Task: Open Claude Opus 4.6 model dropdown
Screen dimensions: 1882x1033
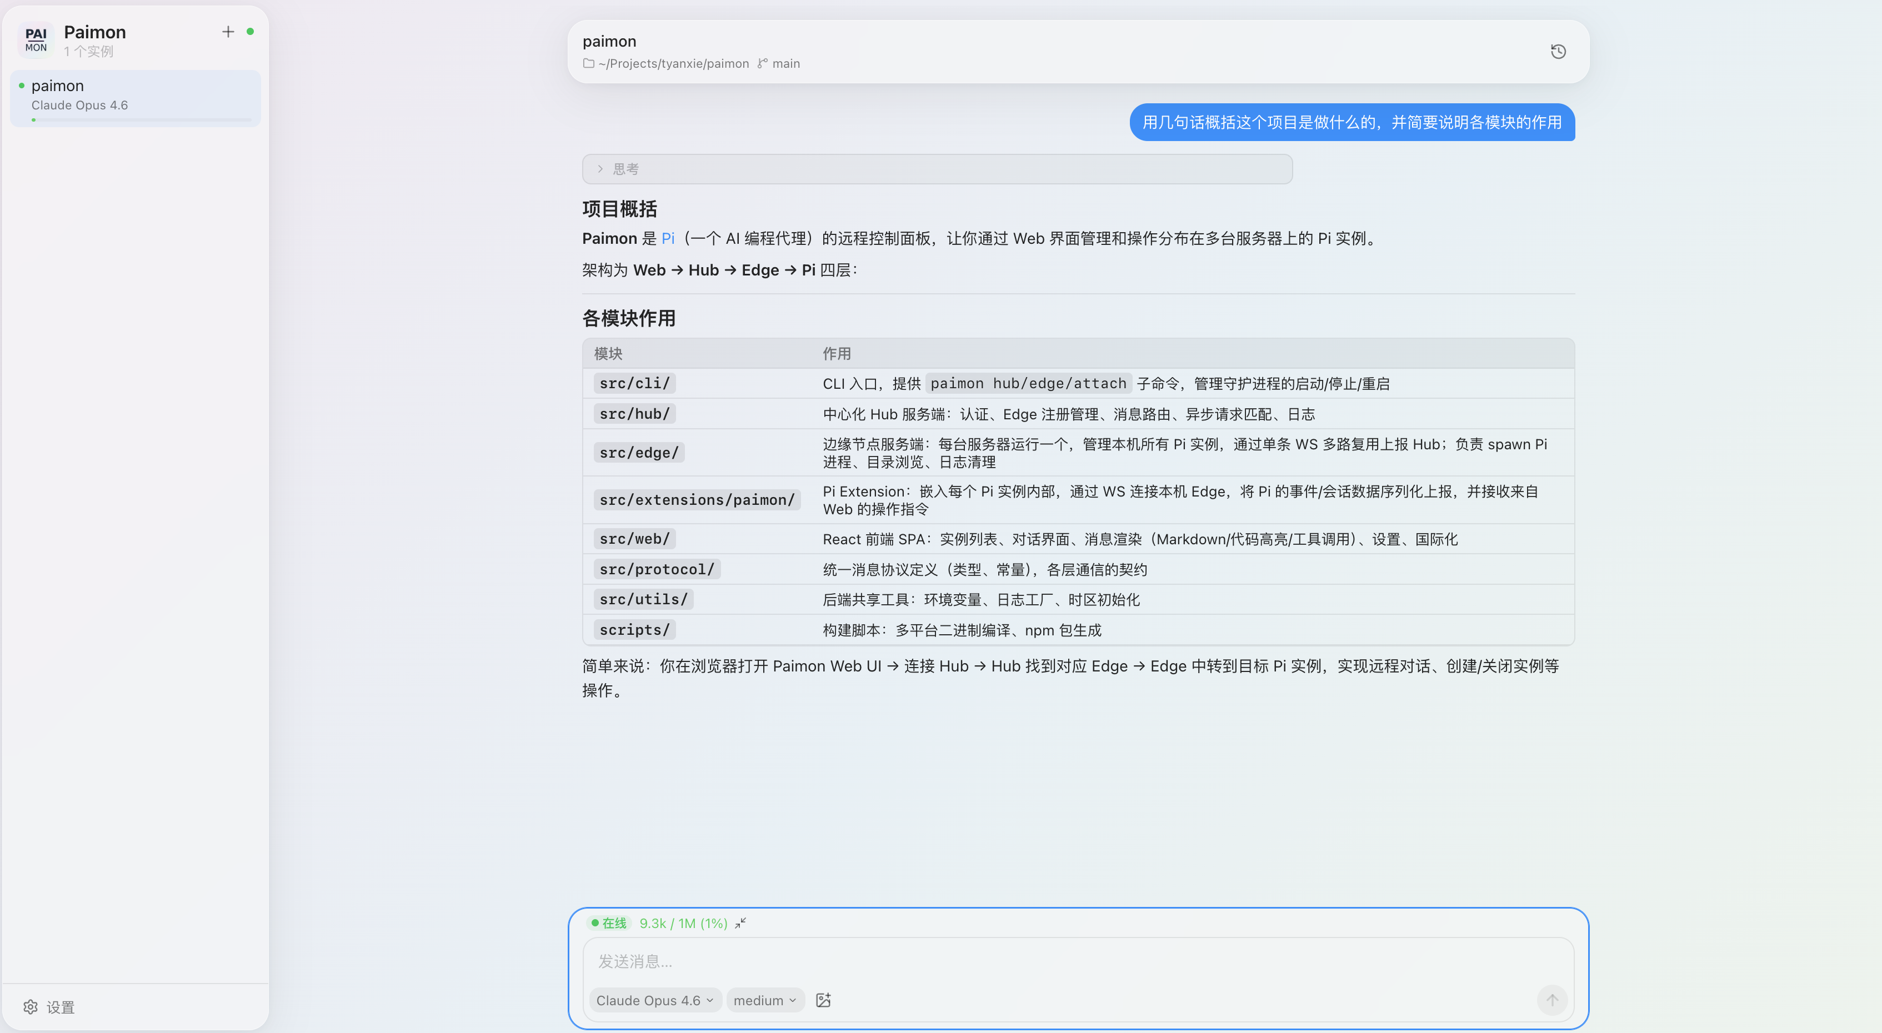Action: coord(654,1000)
